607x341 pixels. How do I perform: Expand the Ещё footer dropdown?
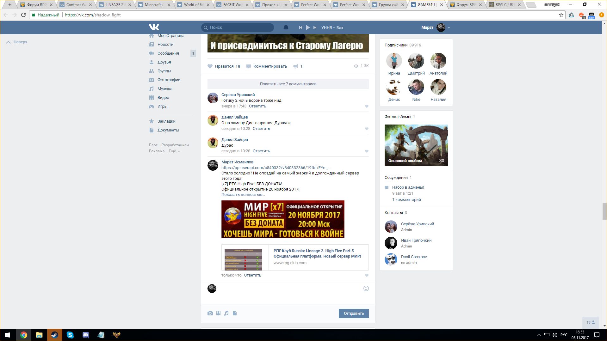174,151
